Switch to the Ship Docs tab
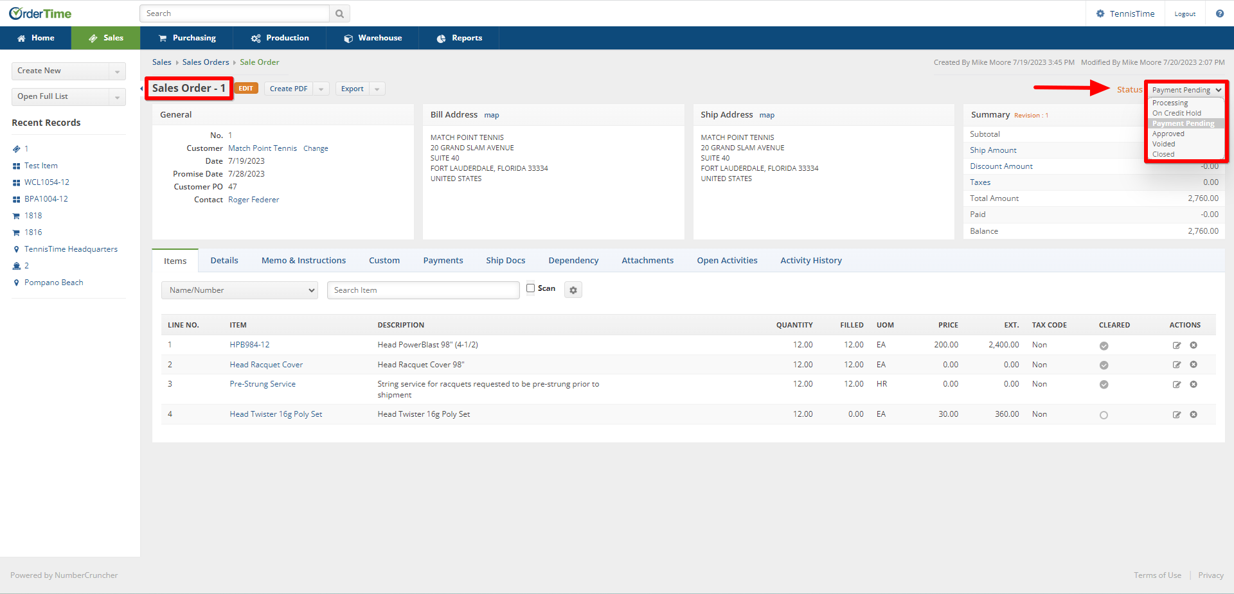Image resolution: width=1234 pixels, height=594 pixels. pos(505,261)
